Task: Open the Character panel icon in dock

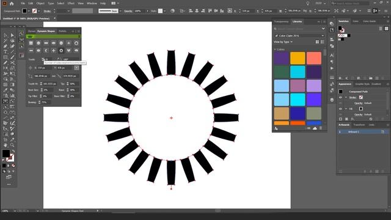Action: pos(332,56)
